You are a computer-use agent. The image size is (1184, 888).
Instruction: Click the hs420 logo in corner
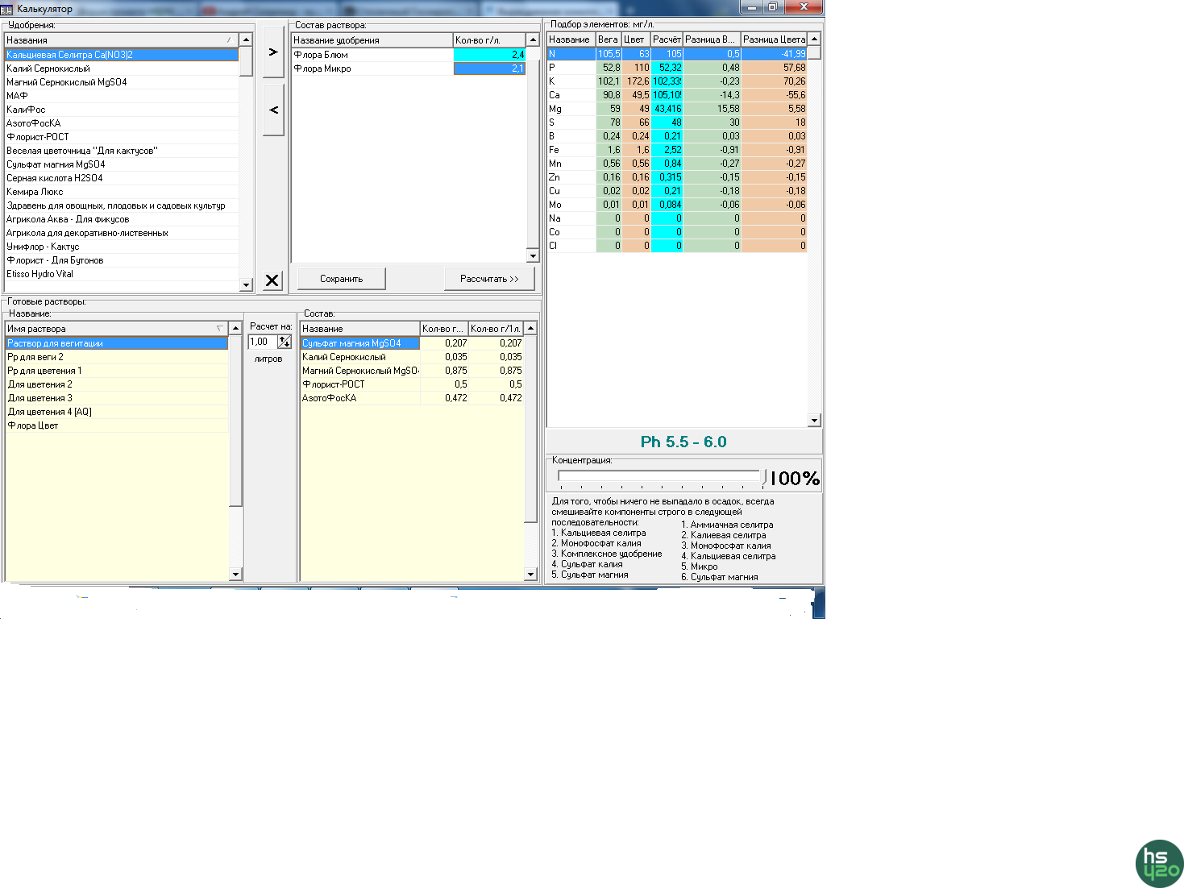(1159, 864)
